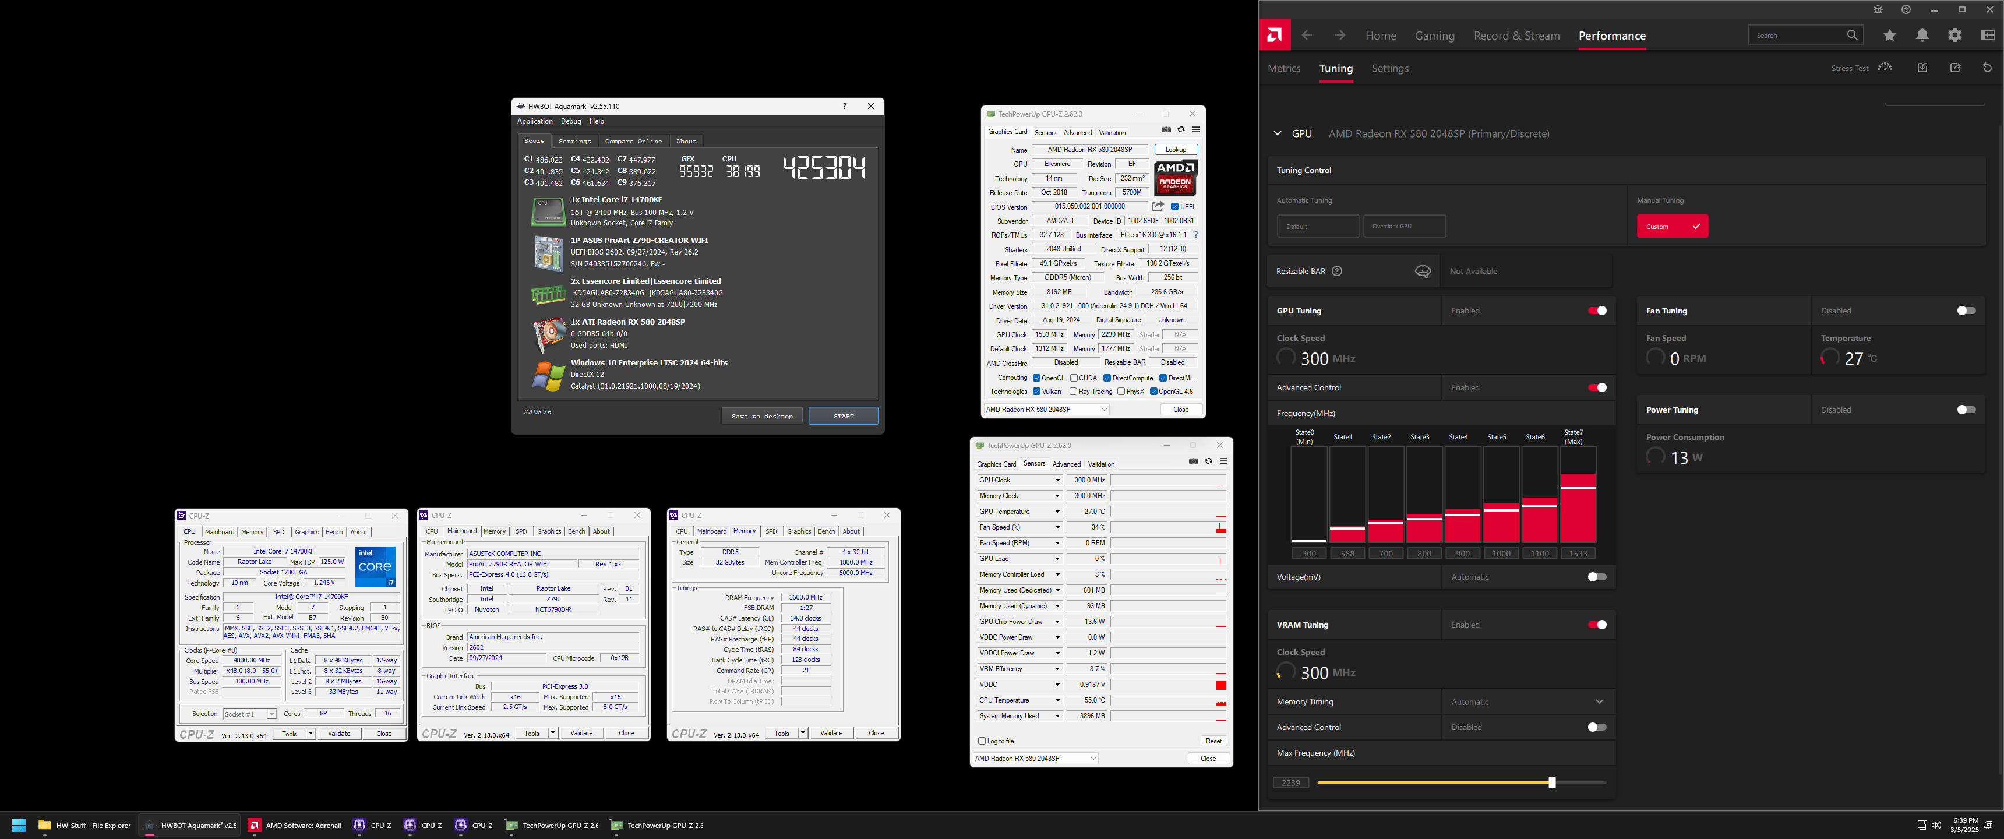Open Windows Start menu
Image resolution: width=2004 pixels, height=839 pixels.
pos(19,825)
